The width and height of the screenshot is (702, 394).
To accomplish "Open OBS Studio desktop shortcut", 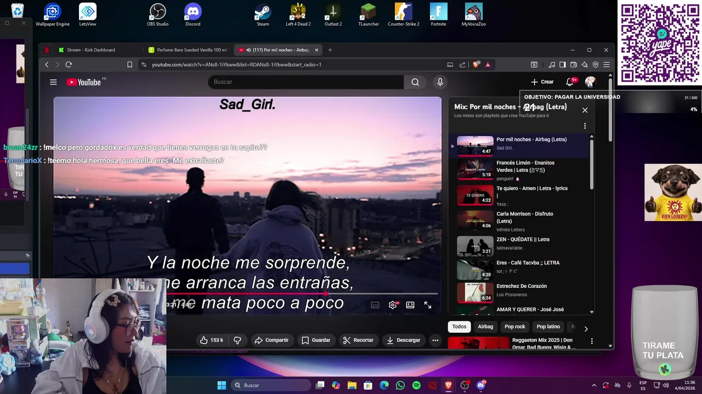I will [157, 15].
